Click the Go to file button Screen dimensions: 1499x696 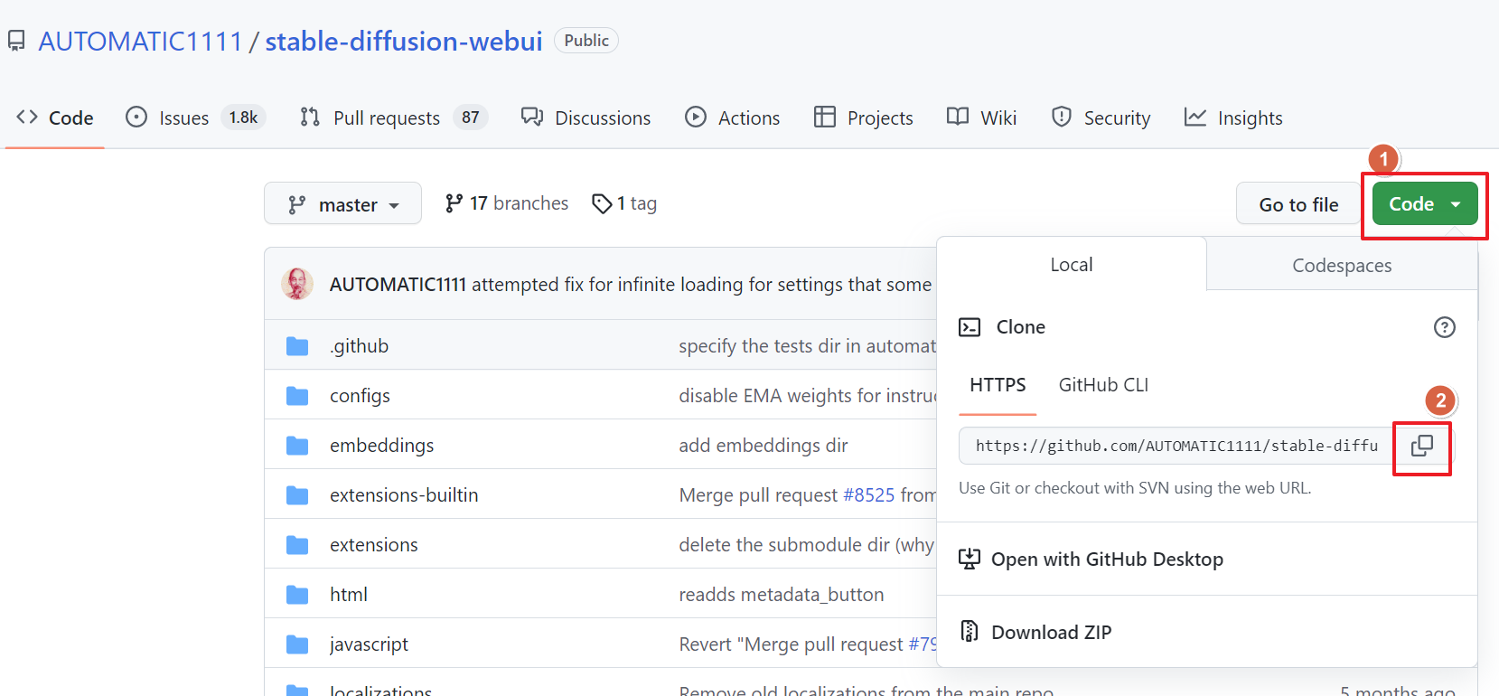pos(1298,204)
